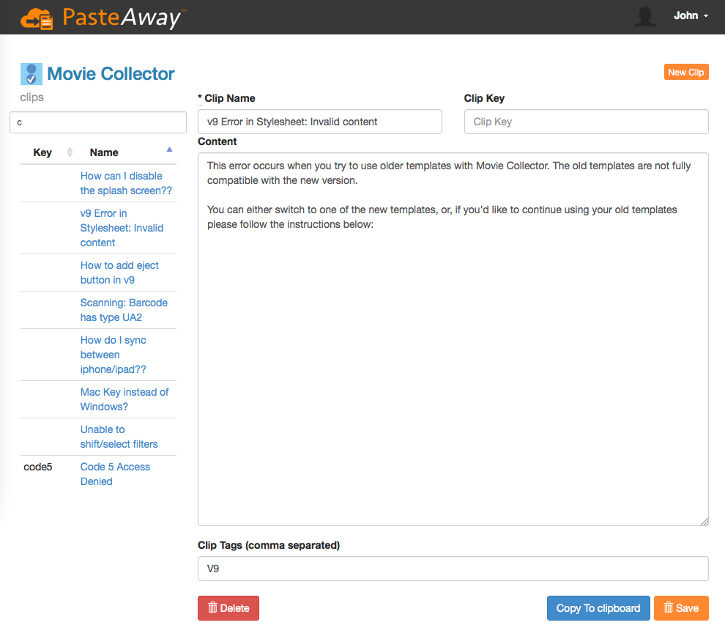Click the PasteAway brand name text
This screenshot has height=636, width=725.
pos(123,18)
